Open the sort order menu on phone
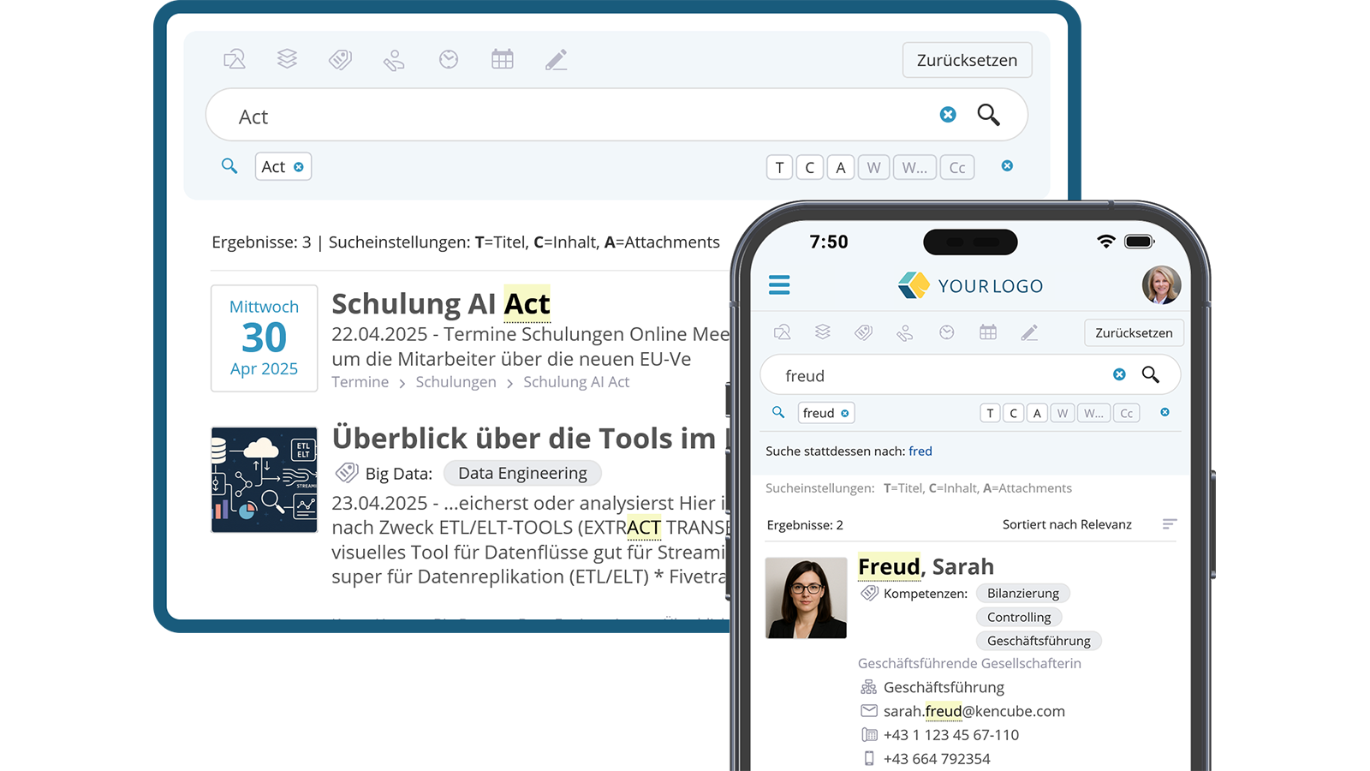Screen dimensions: 1370x771 pyautogui.click(x=1170, y=524)
